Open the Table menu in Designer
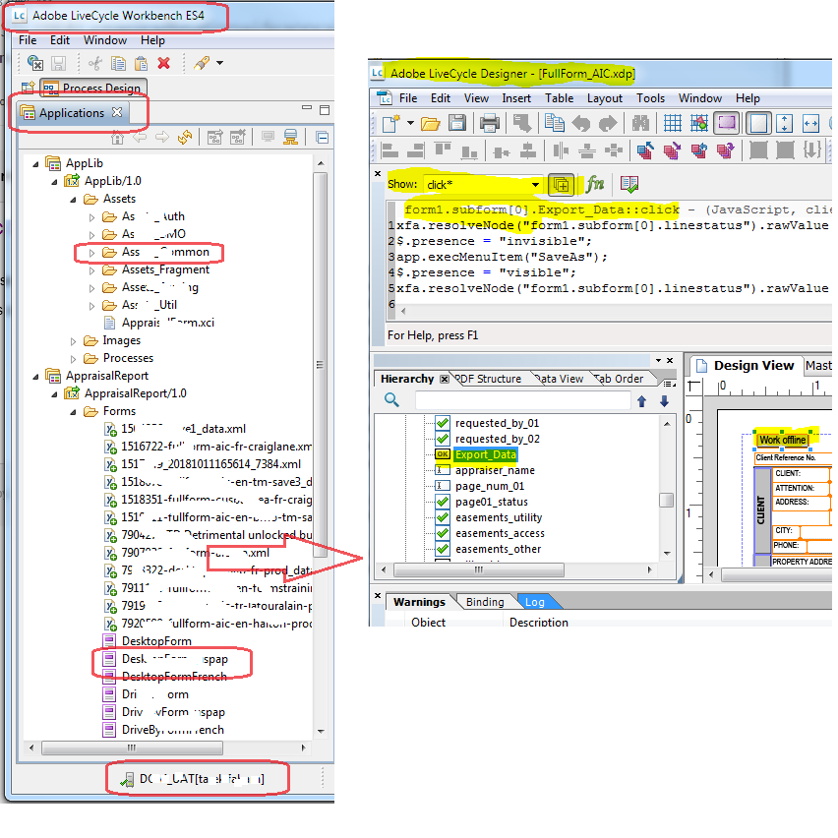 560,97
